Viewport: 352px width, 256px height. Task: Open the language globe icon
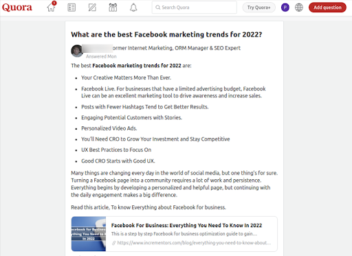[x=299, y=8]
